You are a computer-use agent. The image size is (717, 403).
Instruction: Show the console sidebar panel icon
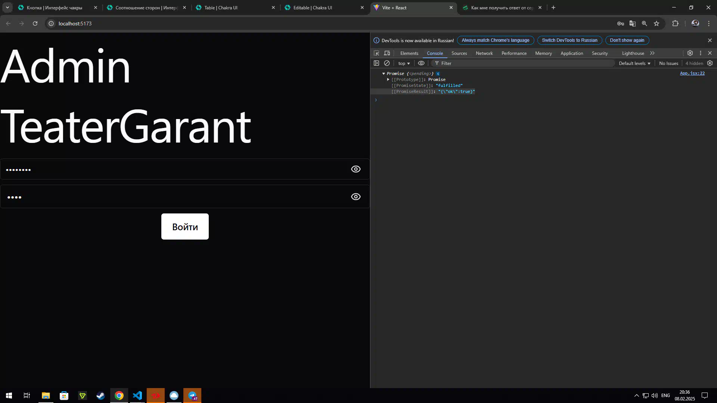coord(376,63)
